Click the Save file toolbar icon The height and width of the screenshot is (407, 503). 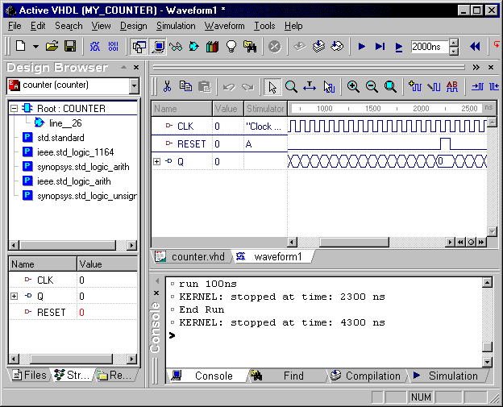[70, 47]
